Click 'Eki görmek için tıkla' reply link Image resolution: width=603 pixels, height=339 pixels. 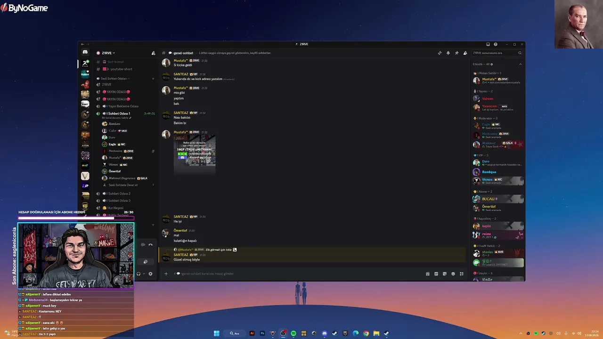click(x=219, y=250)
